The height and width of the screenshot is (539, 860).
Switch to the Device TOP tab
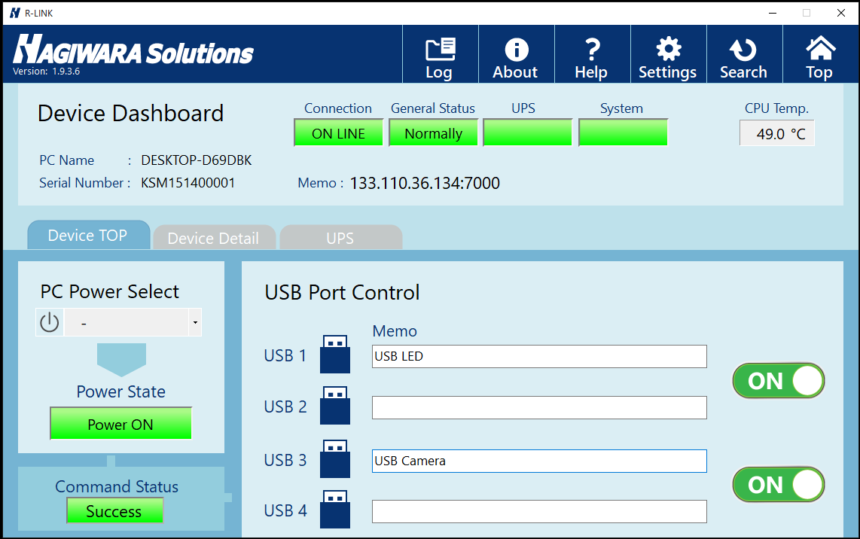click(88, 235)
